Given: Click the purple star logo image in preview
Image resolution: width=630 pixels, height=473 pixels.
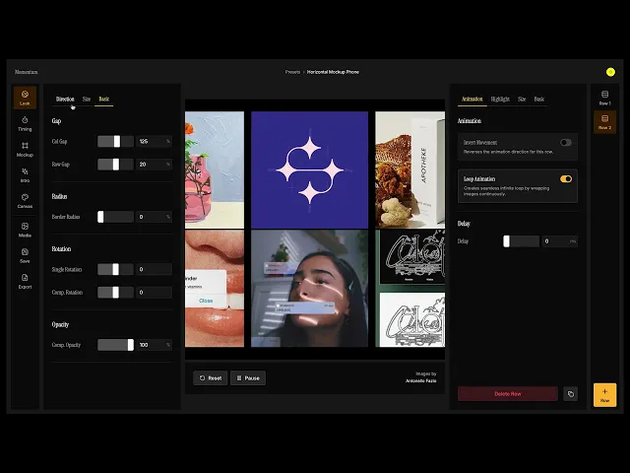Looking at the screenshot, I should pyautogui.click(x=309, y=169).
